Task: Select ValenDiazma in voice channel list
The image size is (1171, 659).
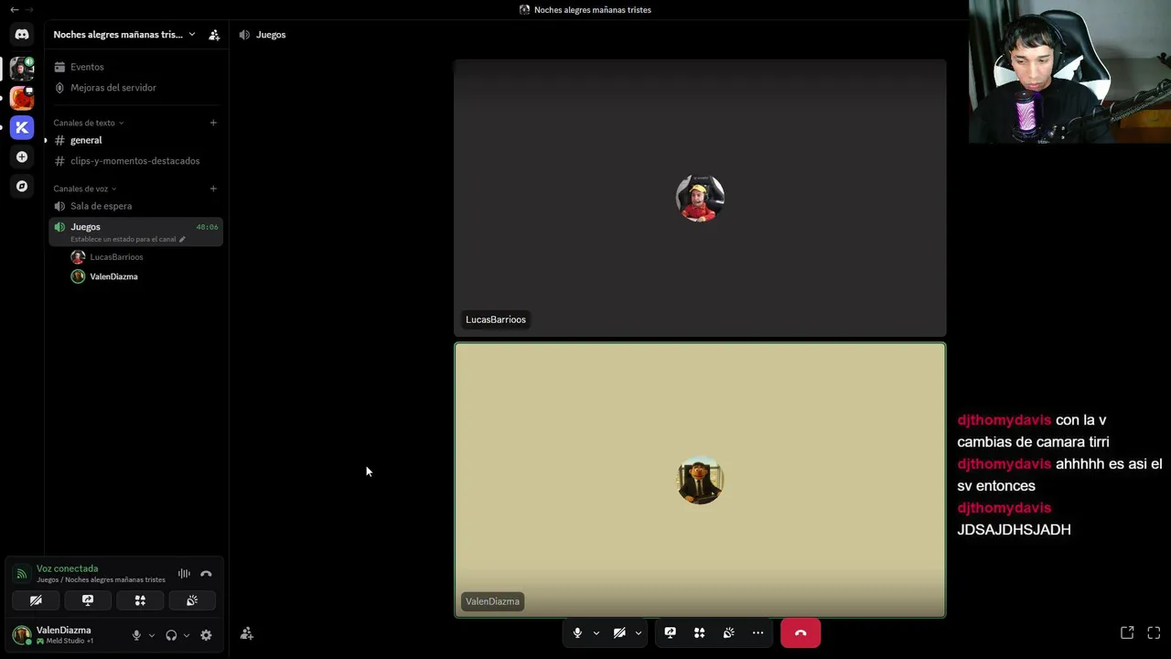Action: (145, 276)
